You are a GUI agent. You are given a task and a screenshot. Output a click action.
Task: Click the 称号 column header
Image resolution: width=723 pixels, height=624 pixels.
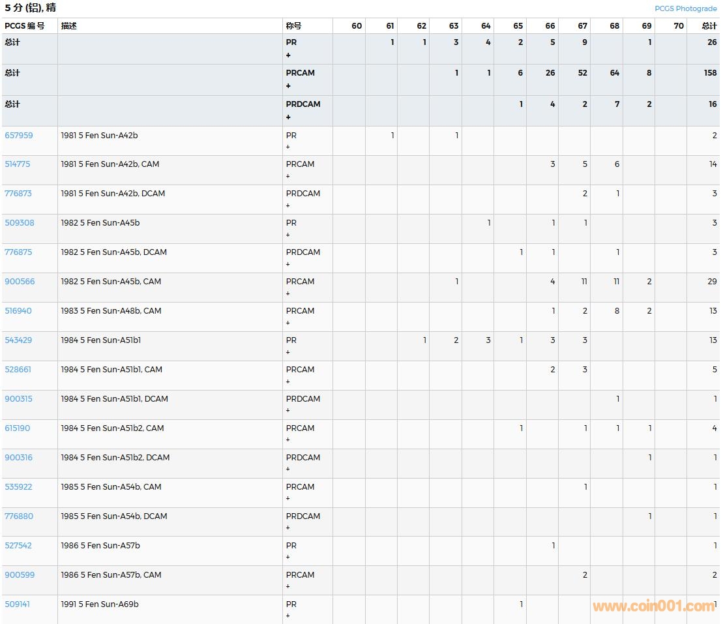coord(293,26)
